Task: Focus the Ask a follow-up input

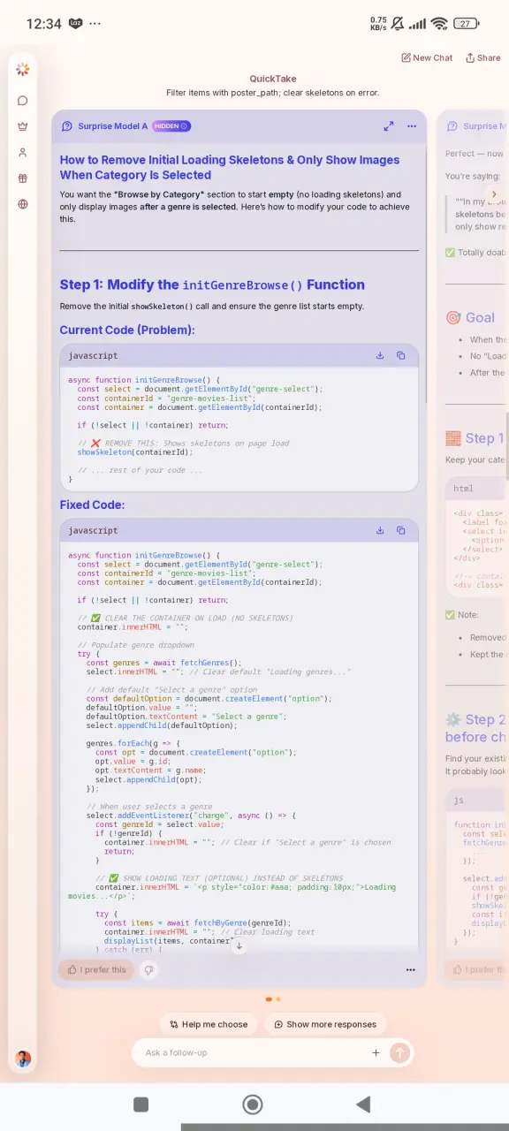Action: click(x=252, y=1052)
